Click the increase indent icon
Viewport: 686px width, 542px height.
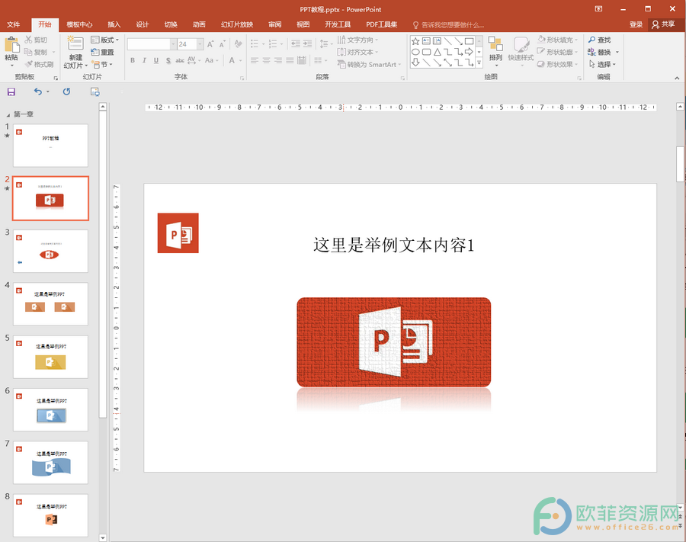308,43
